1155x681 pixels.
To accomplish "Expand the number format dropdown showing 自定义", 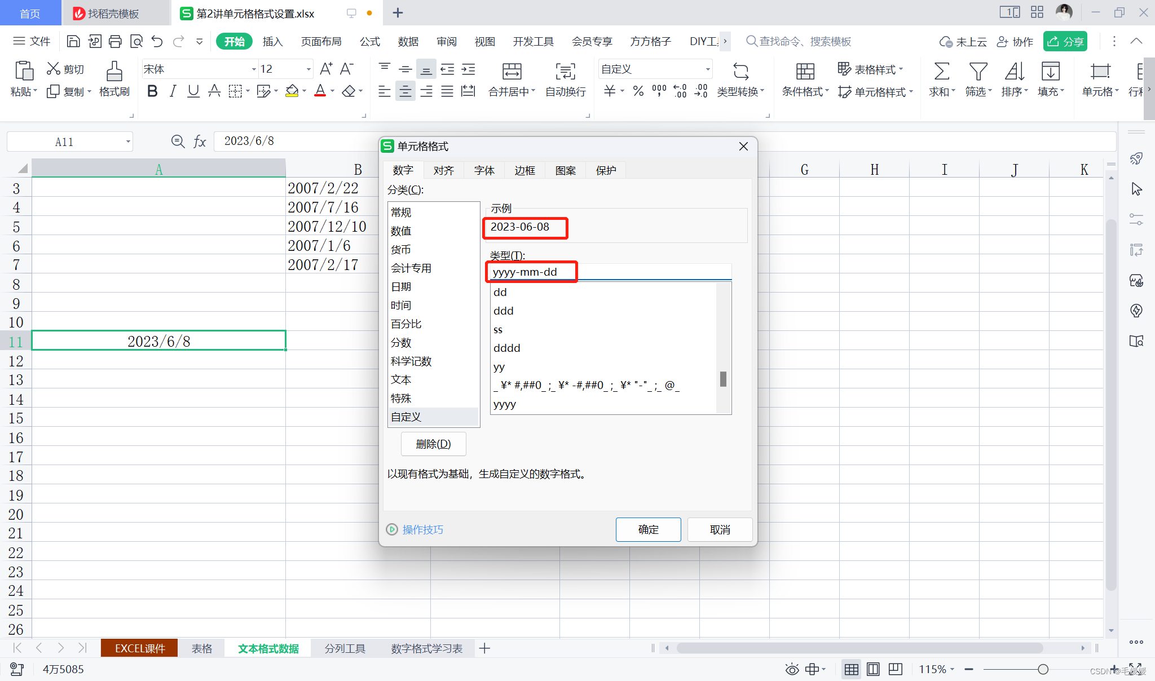I will point(707,69).
